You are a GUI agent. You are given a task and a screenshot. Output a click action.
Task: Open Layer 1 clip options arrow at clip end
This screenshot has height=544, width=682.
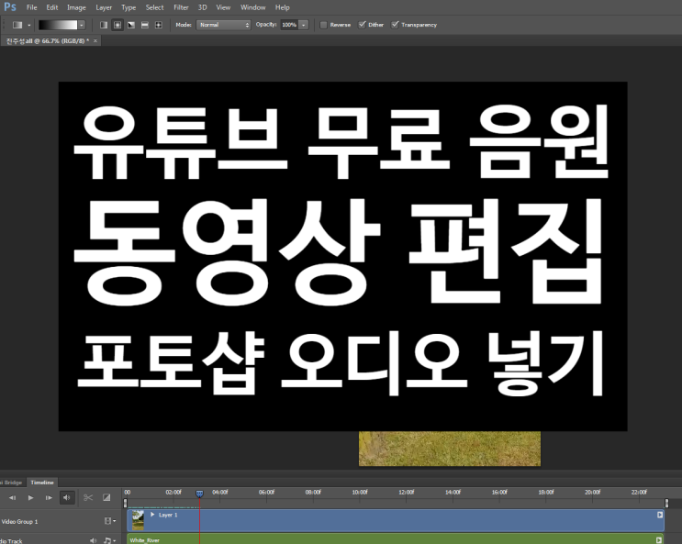(660, 515)
